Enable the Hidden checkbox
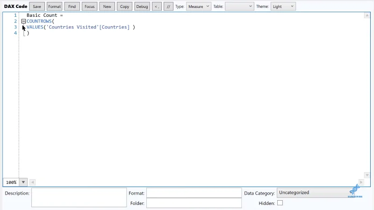This screenshot has width=374, height=210. tap(280, 203)
